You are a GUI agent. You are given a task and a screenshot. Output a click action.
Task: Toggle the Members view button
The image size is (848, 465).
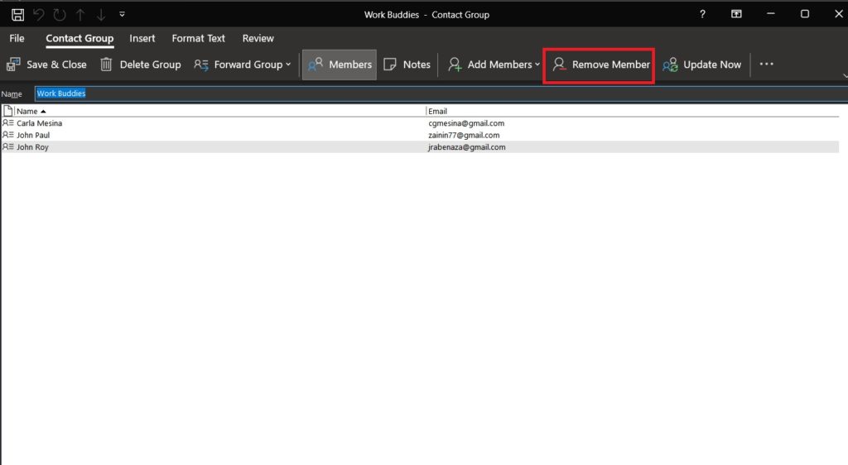(340, 65)
